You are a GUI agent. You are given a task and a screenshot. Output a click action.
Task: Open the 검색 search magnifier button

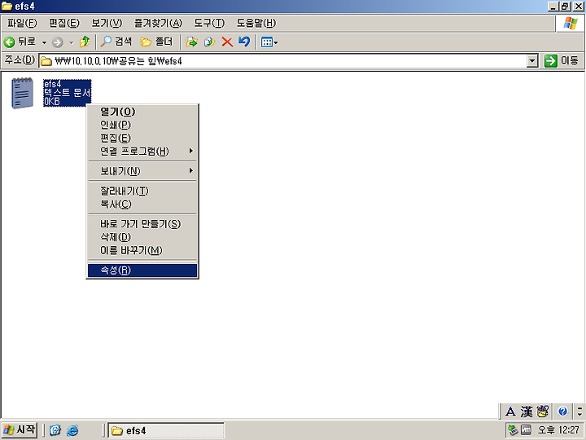(x=116, y=42)
